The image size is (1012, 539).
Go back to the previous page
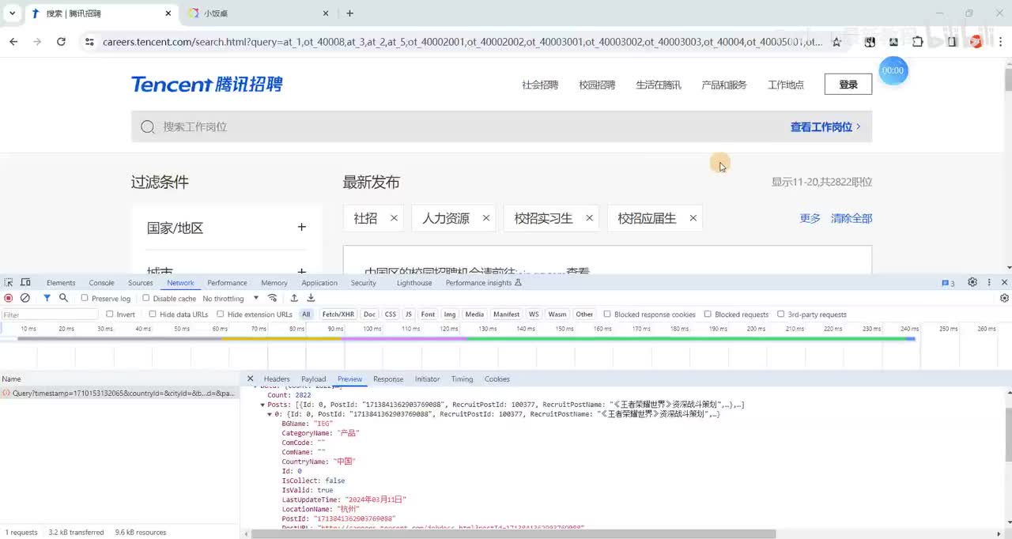click(13, 42)
